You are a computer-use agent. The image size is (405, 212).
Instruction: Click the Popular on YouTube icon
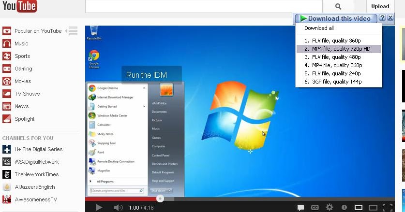coord(7,31)
